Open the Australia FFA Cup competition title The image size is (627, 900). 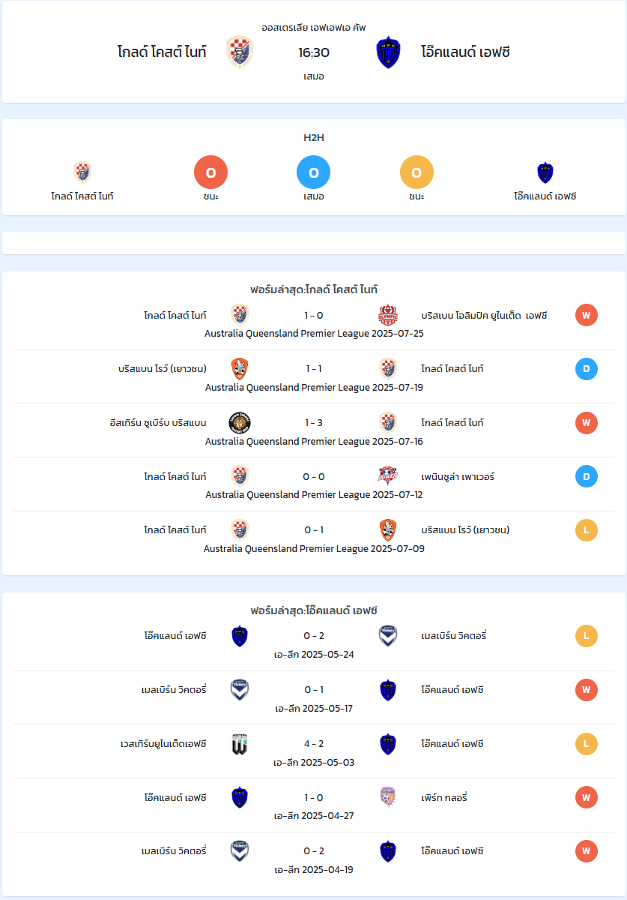click(x=314, y=28)
